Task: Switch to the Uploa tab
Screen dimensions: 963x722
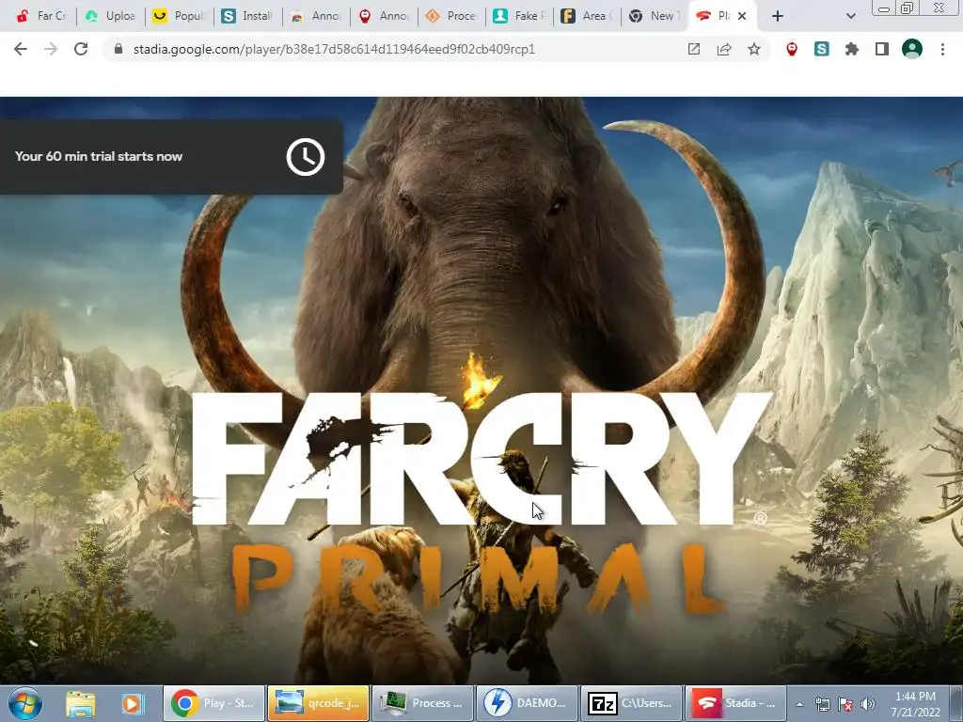Action: (111, 16)
